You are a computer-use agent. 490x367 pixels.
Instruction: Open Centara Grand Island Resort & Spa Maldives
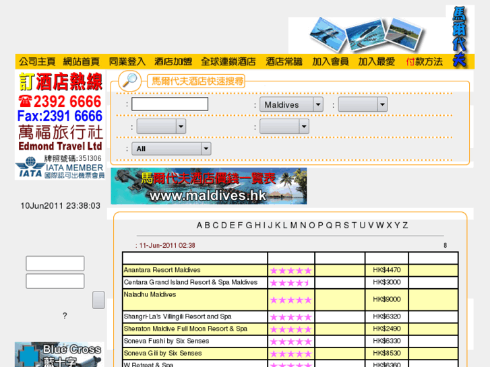click(x=191, y=282)
